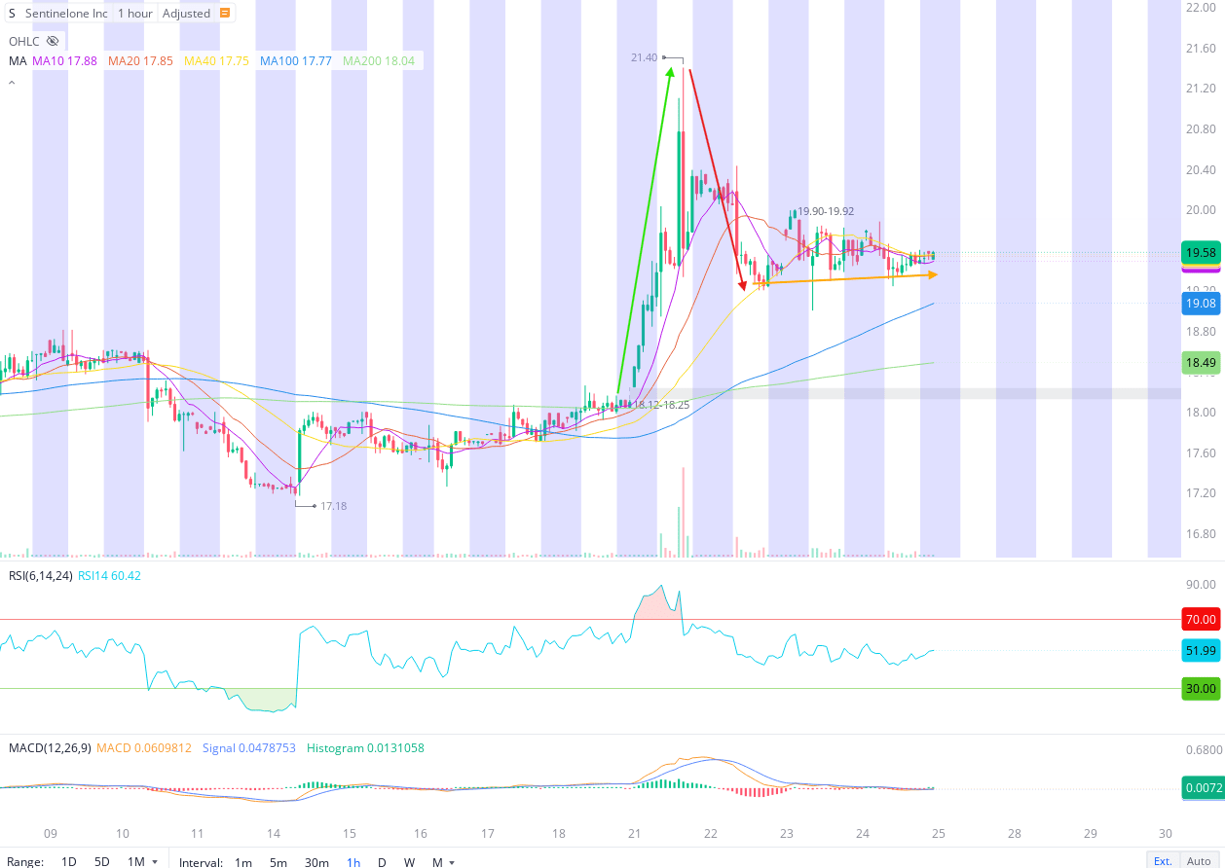
Task: Select the 5m interval
Action: (278, 862)
